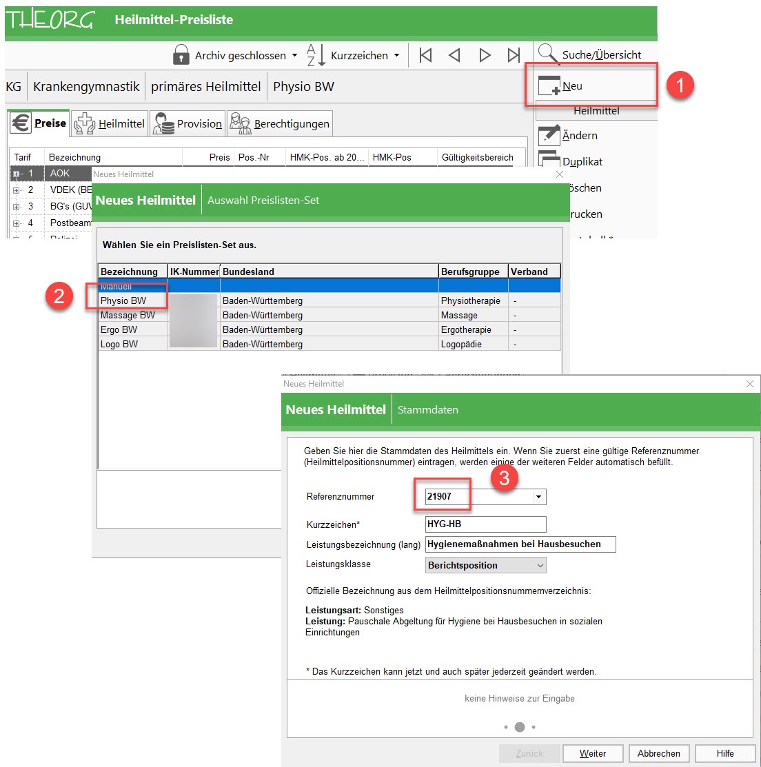The width and height of the screenshot is (761, 767).
Task: Click the Berufsgruppe column header
Action: coord(474,272)
